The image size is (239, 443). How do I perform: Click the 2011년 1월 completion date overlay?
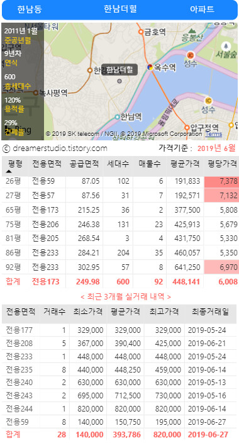21,30
